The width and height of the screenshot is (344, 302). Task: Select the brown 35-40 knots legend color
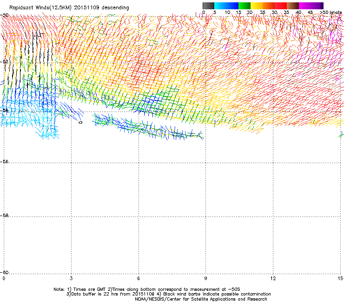(x=293, y=6)
